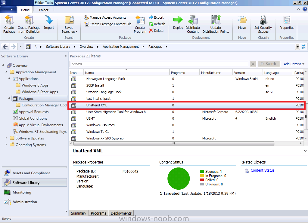308x223 pixels.
Task: Open the Help icon
Action: pyautogui.click(x=305, y=9)
